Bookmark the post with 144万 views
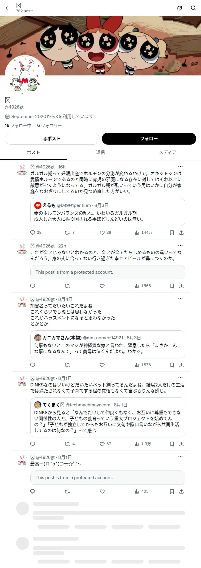 172,233
